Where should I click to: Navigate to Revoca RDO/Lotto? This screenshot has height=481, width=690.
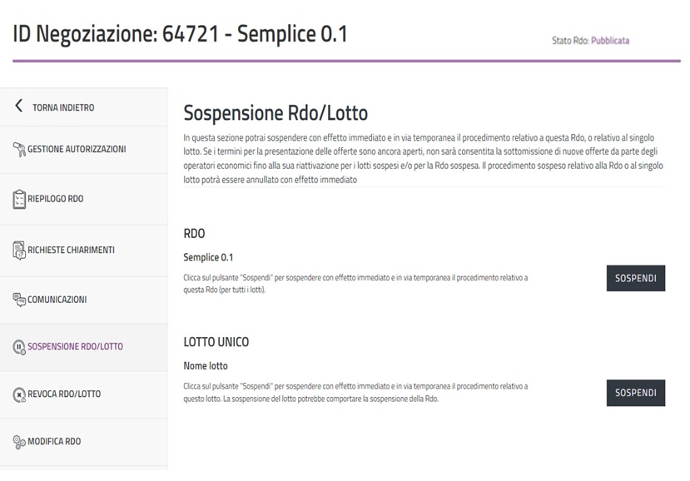click(64, 394)
